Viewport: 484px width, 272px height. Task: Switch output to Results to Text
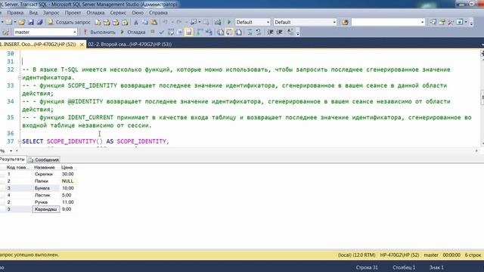tap(220, 32)
